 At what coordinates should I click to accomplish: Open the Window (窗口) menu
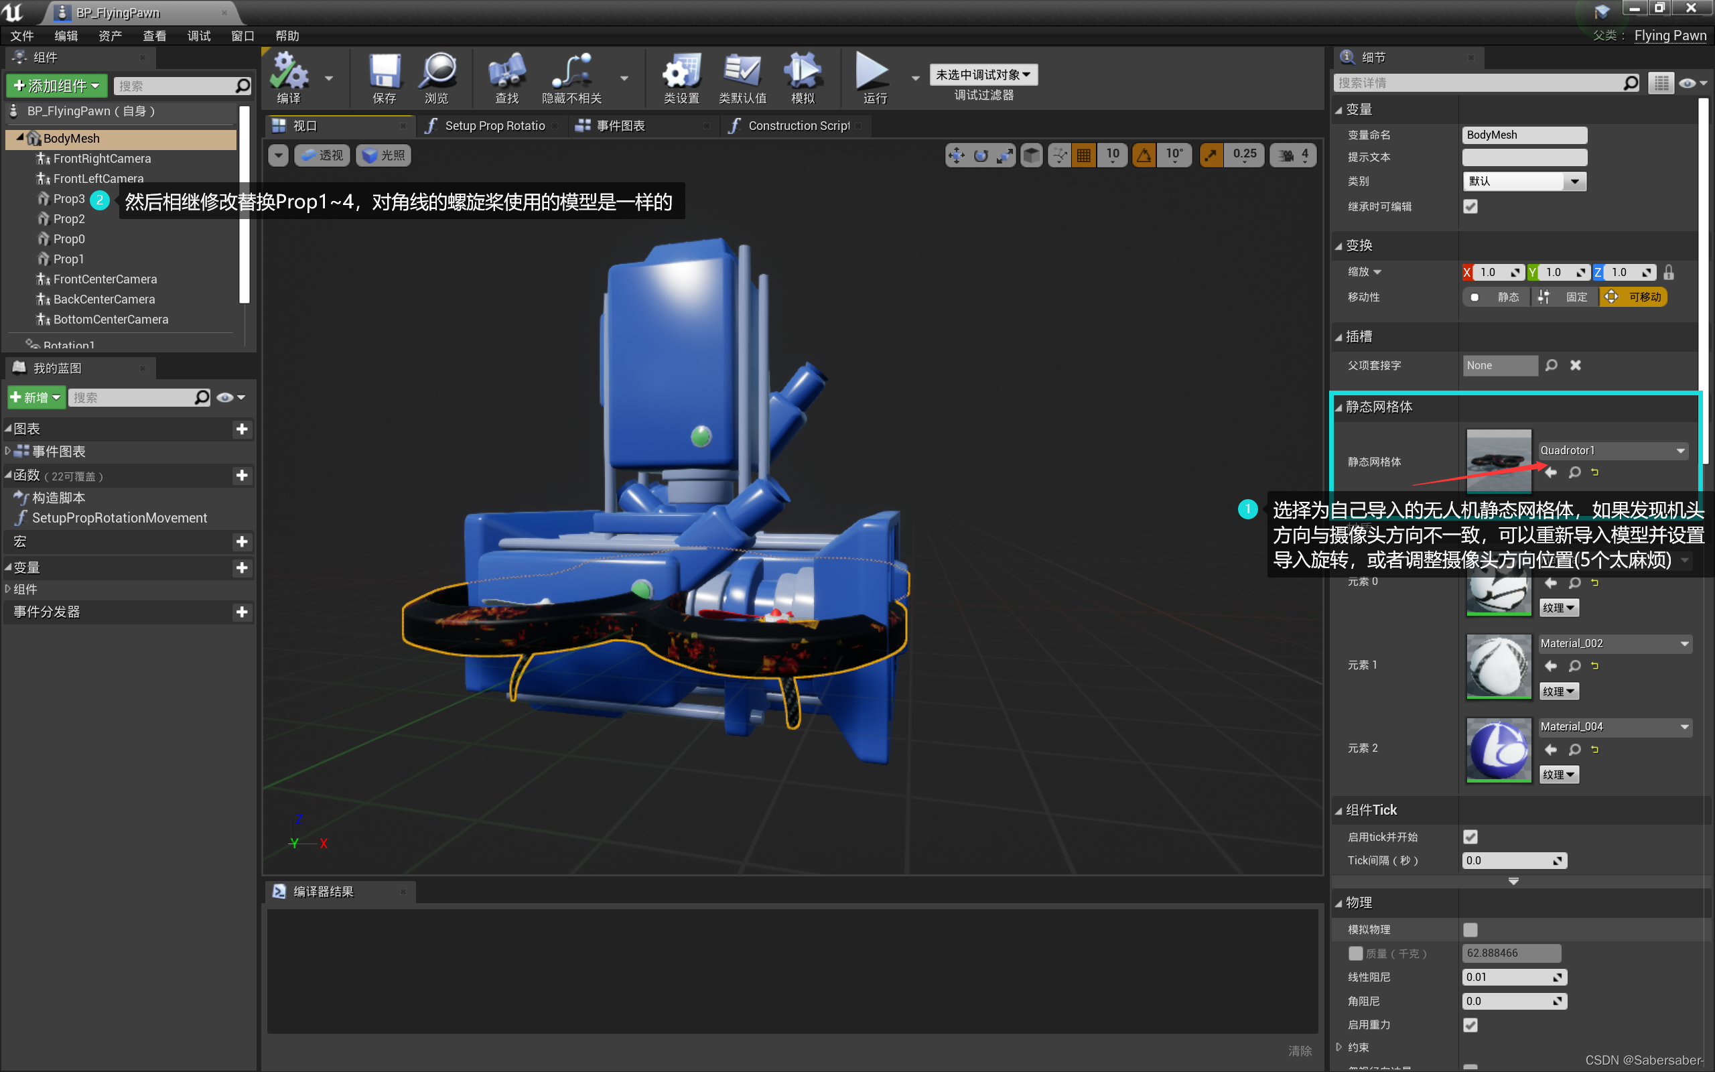point(243,36)
